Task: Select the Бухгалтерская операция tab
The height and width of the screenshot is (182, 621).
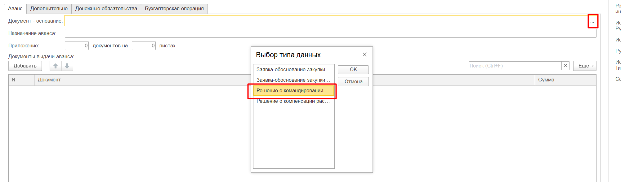Action: coord(174,9)
